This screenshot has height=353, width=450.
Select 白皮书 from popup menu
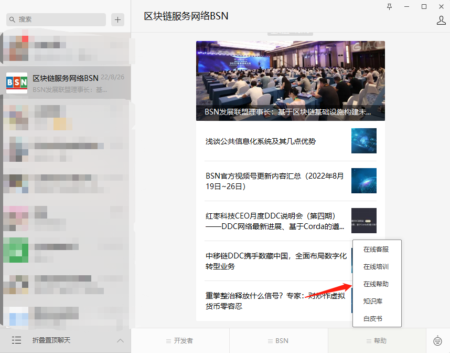tap(377, 318)
